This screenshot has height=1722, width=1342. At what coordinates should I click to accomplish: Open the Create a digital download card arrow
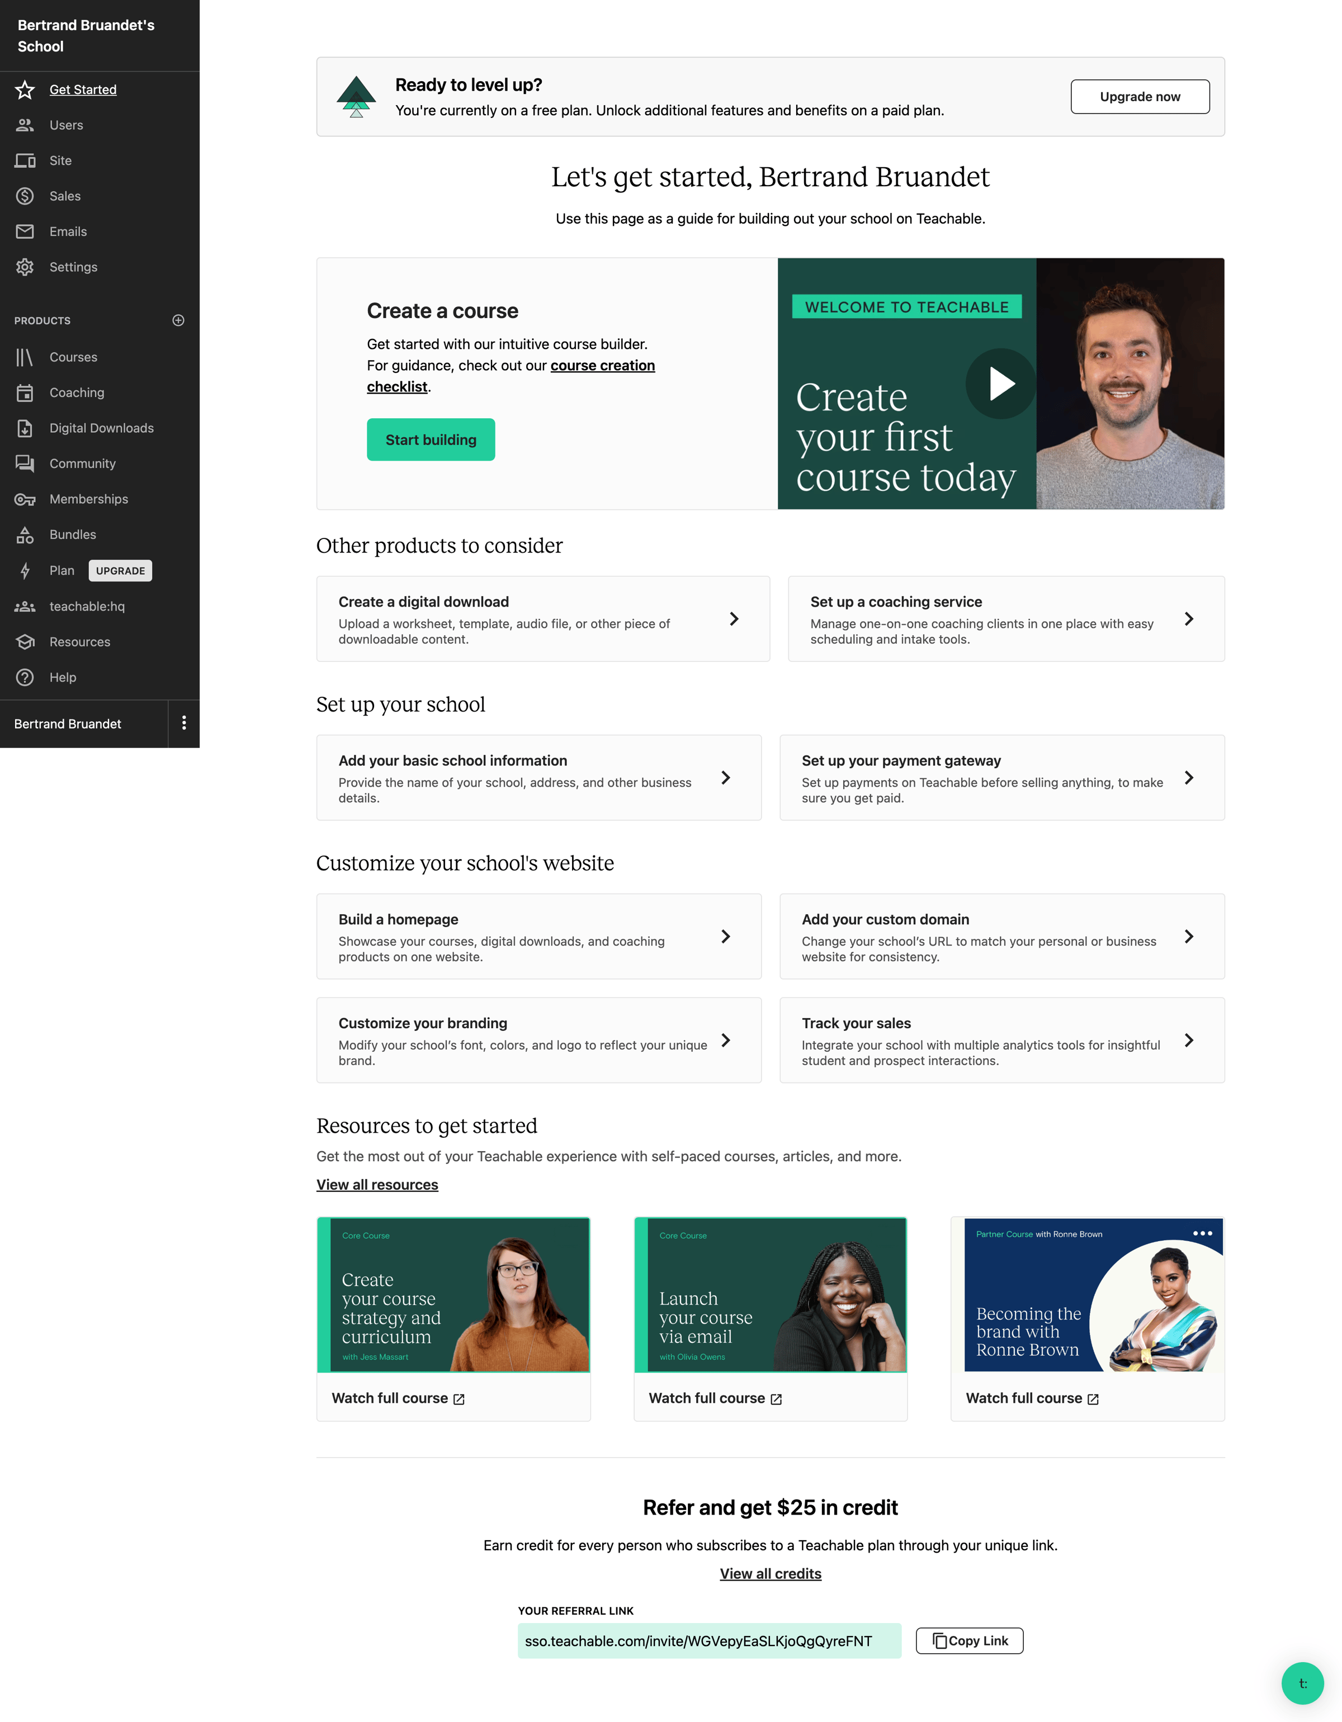click(x=734, y=619)
